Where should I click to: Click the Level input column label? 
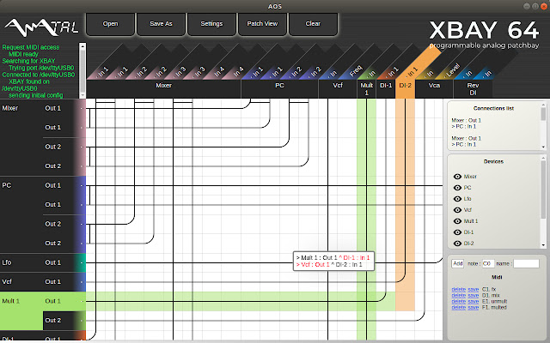click(453, 70)
